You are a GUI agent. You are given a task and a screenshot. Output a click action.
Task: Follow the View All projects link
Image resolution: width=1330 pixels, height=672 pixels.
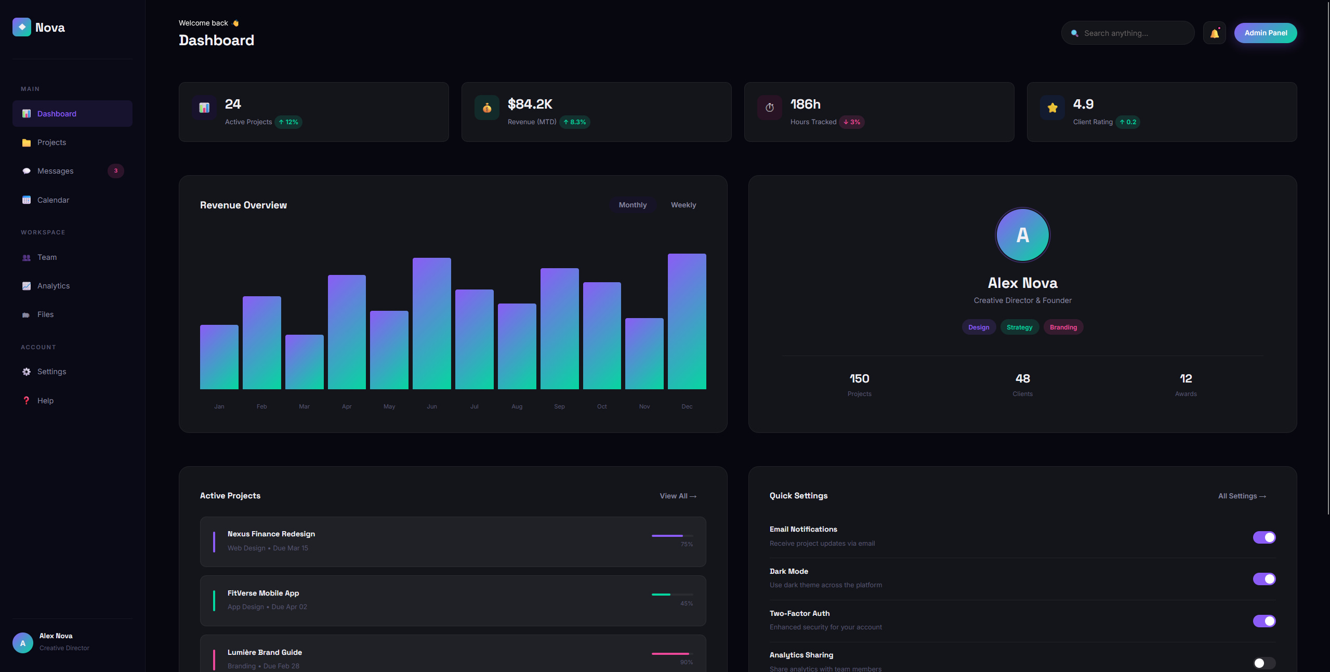678,496
